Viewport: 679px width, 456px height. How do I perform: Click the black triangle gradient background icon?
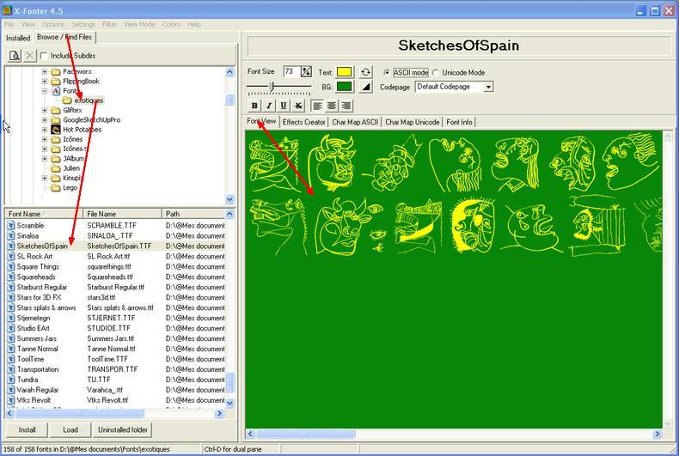click(366, 87)
